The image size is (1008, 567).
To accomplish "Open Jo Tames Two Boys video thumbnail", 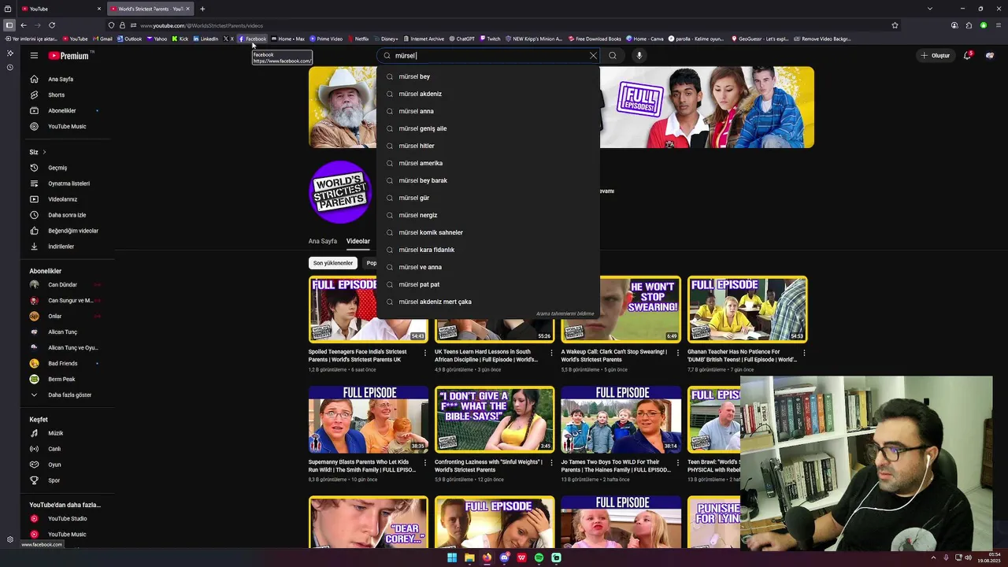I will tap(621, 419).
